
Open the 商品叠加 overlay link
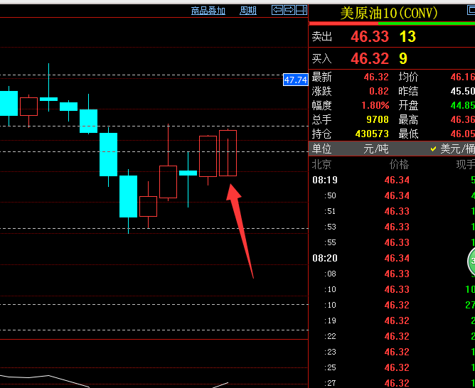[208, 11]
